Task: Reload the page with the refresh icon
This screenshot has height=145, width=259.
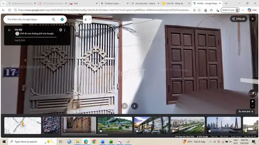Action: click(x=9, y=10)
